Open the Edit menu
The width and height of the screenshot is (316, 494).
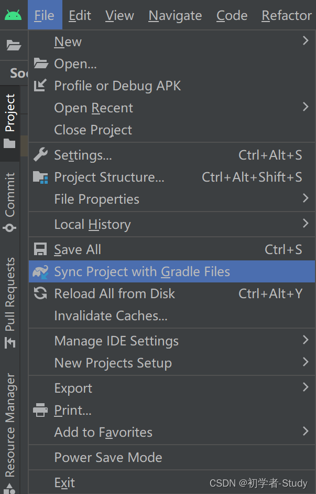click(80, 15)
